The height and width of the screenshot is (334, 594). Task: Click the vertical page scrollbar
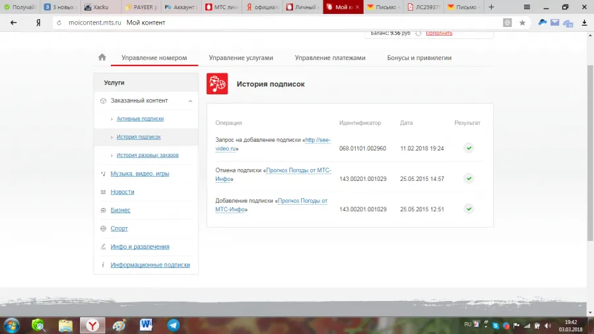point(590,152)
